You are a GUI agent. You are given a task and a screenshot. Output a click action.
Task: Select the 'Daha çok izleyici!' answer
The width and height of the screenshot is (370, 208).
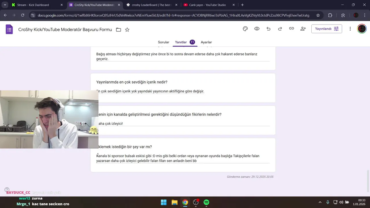[x=111, y=124]
